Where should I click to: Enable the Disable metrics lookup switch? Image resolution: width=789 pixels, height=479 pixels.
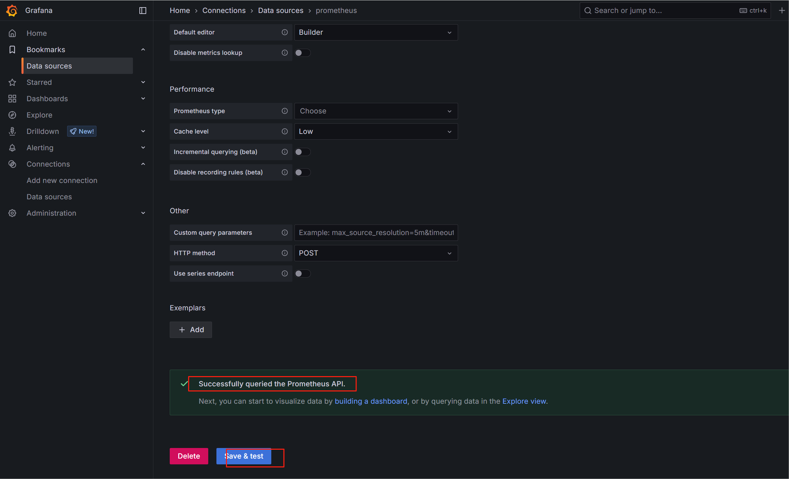tap(302, 53)
